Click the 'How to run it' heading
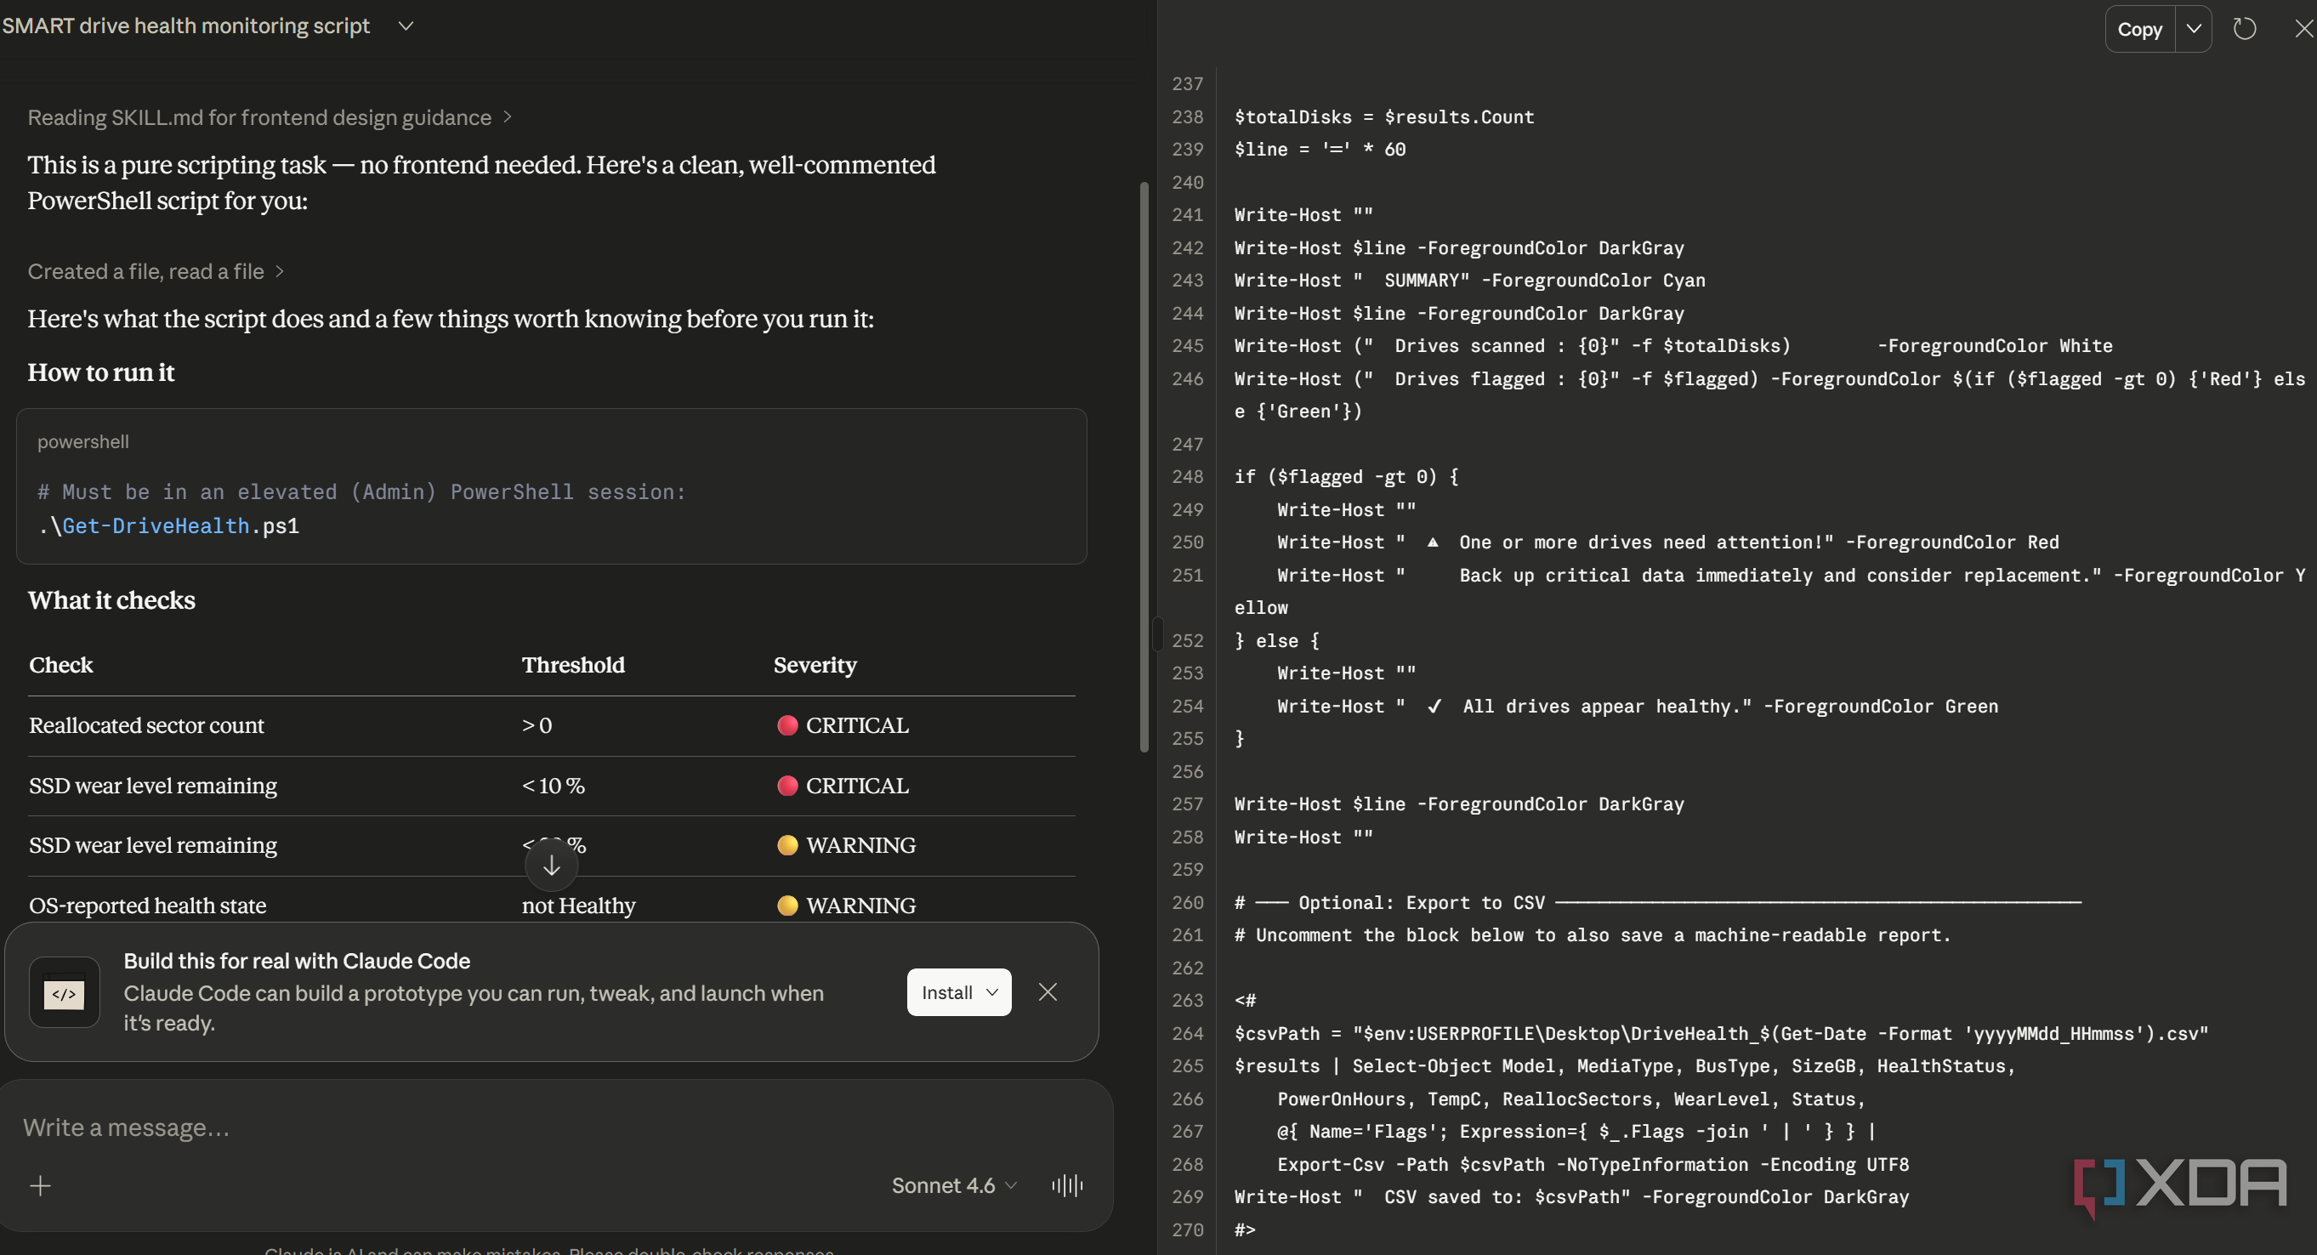 [x=100, y=372]
